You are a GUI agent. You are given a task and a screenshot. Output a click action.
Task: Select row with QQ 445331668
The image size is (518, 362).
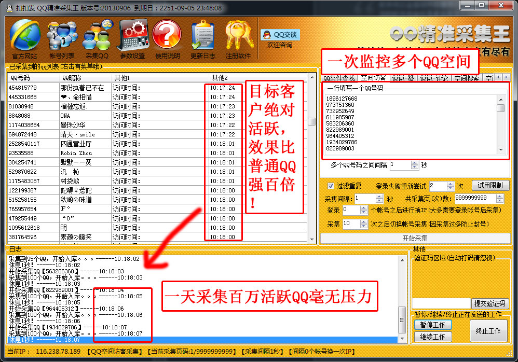click(157, 97)
